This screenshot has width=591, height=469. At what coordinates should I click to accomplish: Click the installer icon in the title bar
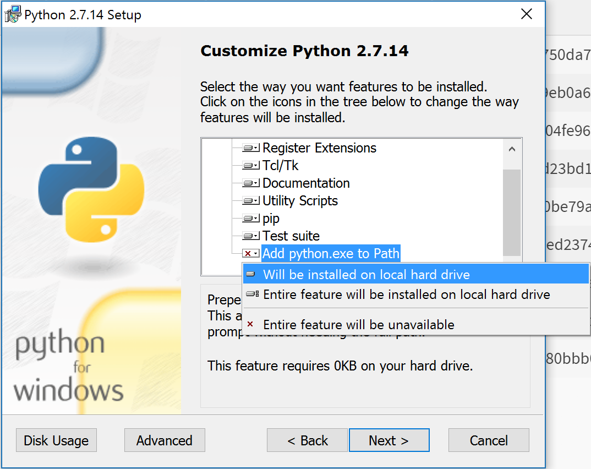(x=13, y=14)
